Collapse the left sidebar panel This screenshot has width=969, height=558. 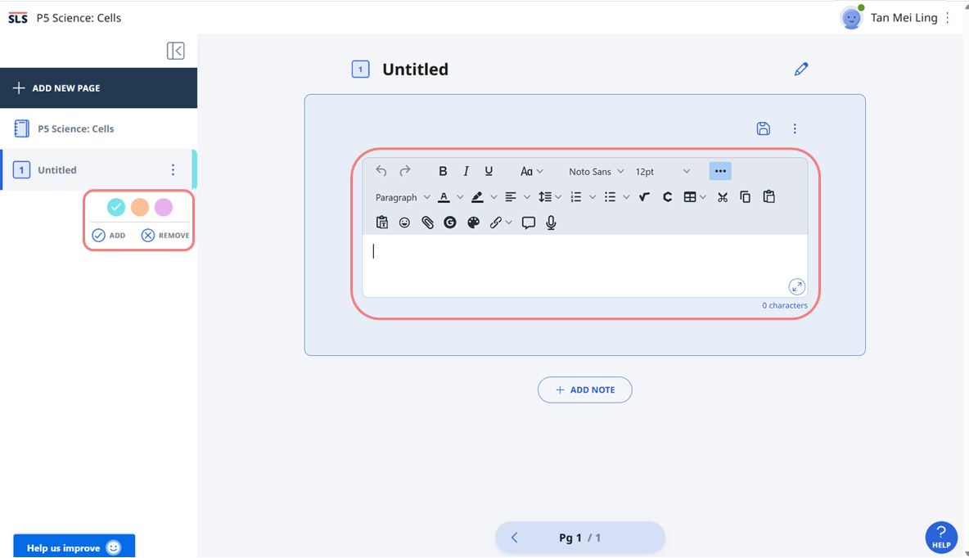coord(175,51)
